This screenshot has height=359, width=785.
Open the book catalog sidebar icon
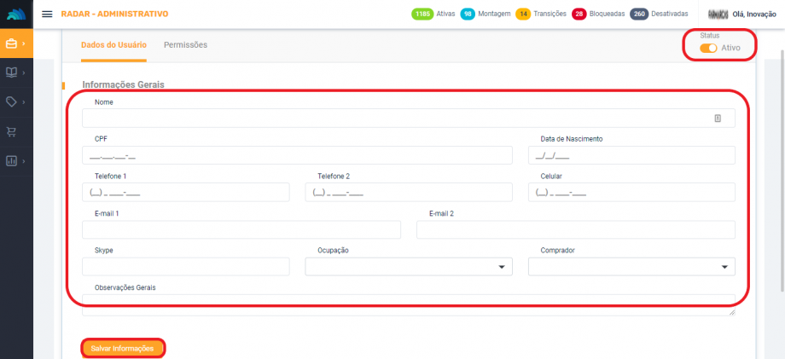13,72
